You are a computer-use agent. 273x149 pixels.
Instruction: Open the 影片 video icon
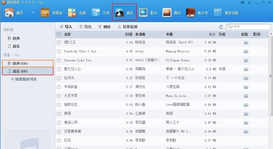point(143,13)
